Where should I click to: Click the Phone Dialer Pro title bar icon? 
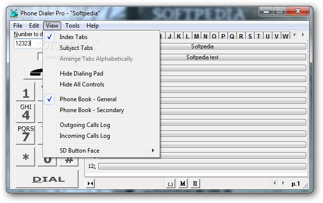(x=14, y=13)
